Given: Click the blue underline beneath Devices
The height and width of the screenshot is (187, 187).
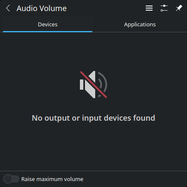Looking at the screenshot, I should click(x=48, y=31).
